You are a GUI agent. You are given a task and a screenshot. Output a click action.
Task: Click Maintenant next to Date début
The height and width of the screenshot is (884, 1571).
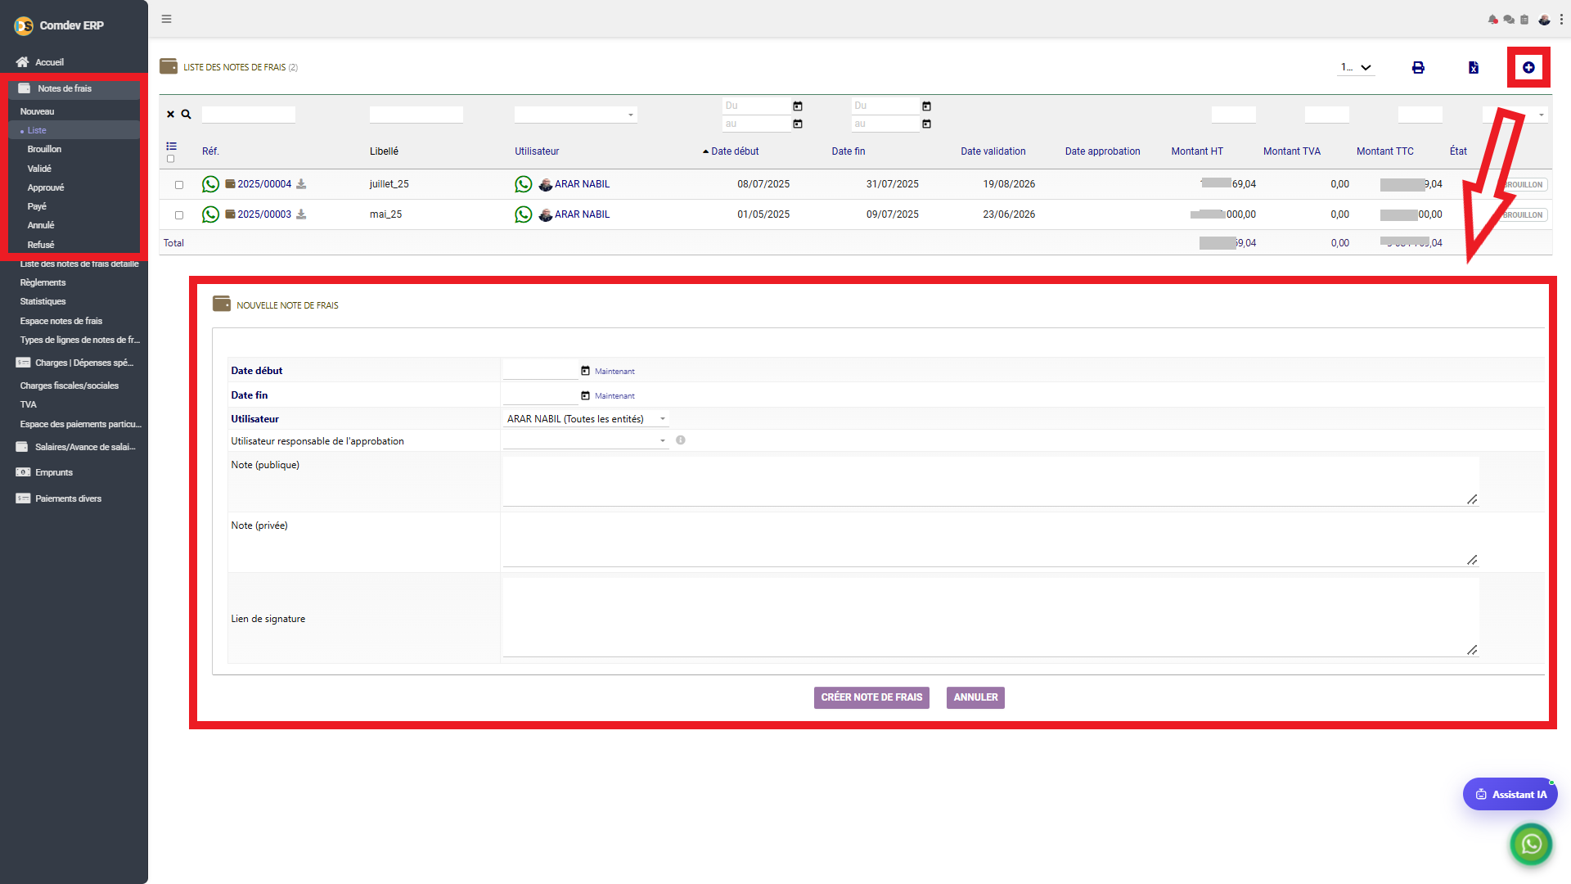[x=614, y=372]
